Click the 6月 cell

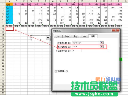[x=9, y=23]
